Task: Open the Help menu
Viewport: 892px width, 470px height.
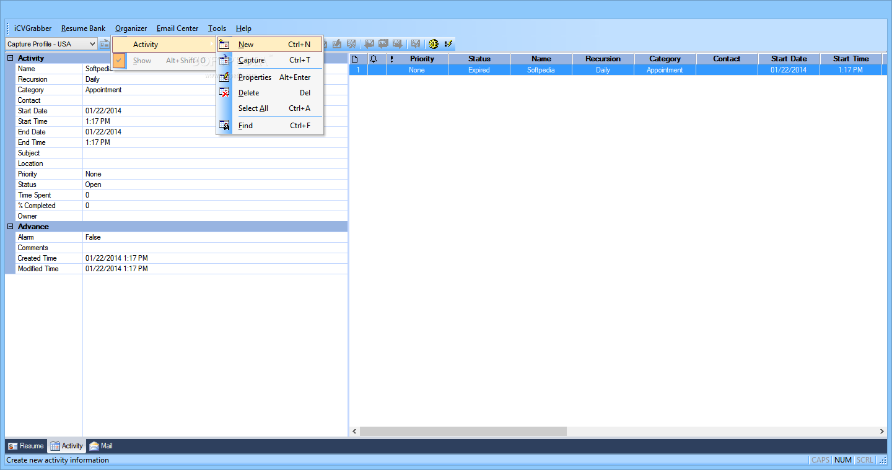Action: [x=243, y=28]
